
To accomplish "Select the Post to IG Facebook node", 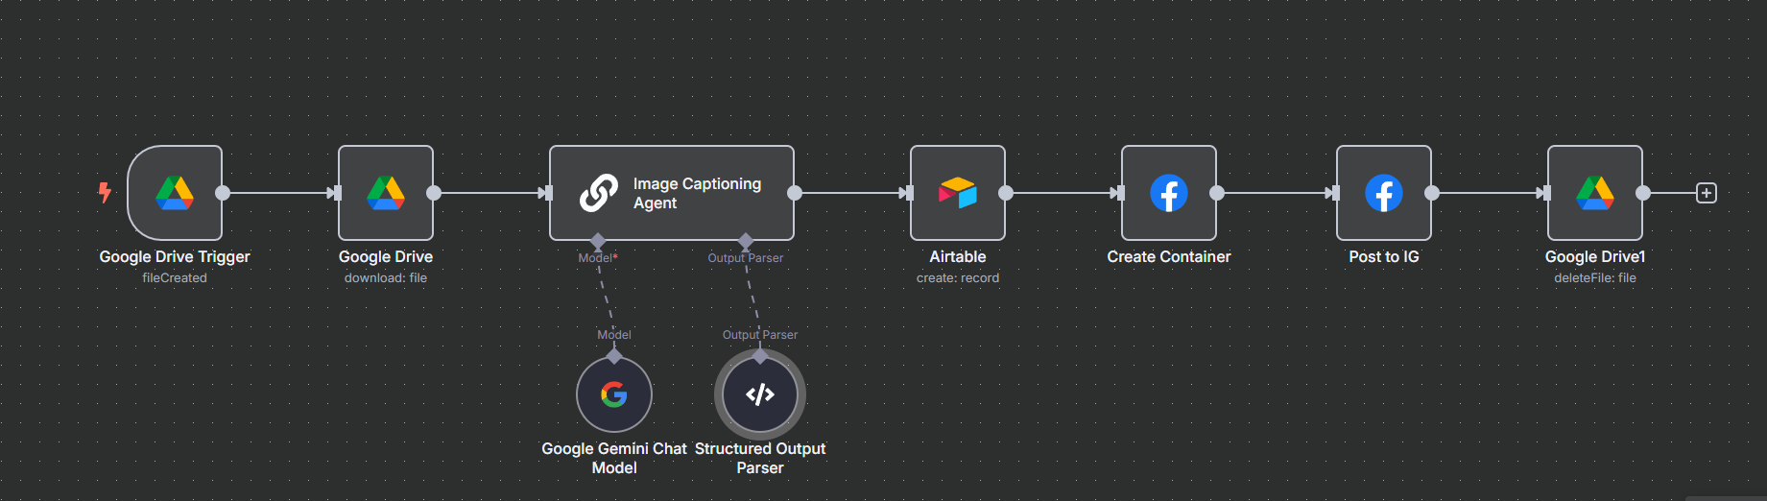I will coord(1384,193).
